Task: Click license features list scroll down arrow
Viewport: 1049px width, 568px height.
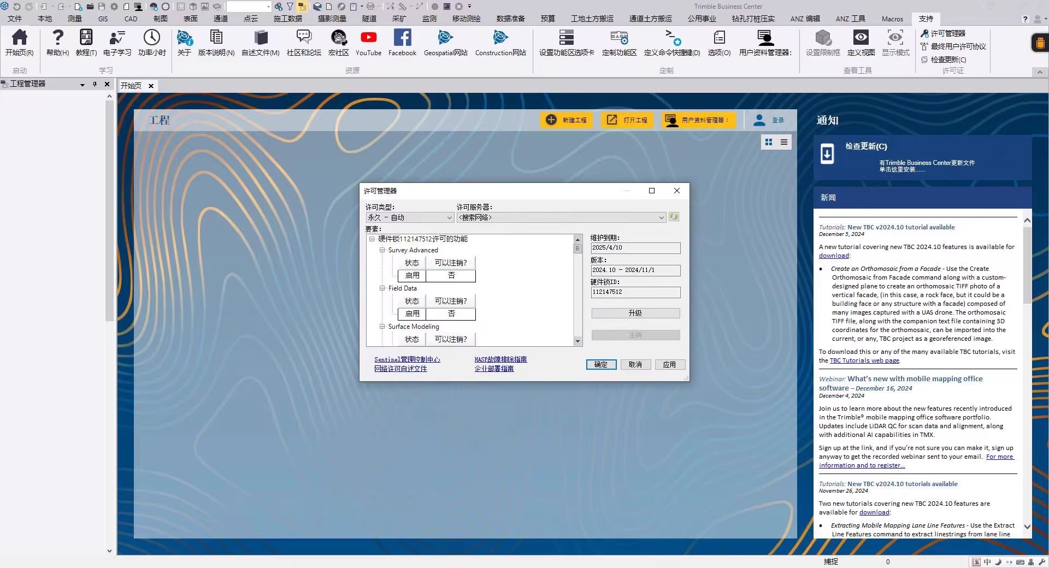Action: pos(577,341)
